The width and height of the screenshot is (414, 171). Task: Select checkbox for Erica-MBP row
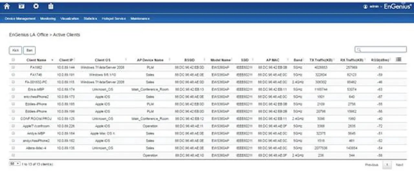click(13, 89)
